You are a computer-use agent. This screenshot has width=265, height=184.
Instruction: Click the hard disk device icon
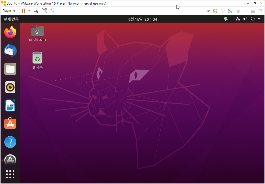tap(215, 11)
